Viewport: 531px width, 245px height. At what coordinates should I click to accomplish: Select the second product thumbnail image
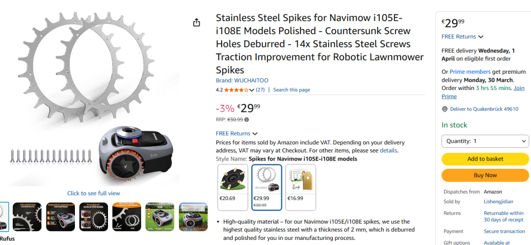point(27,217)
